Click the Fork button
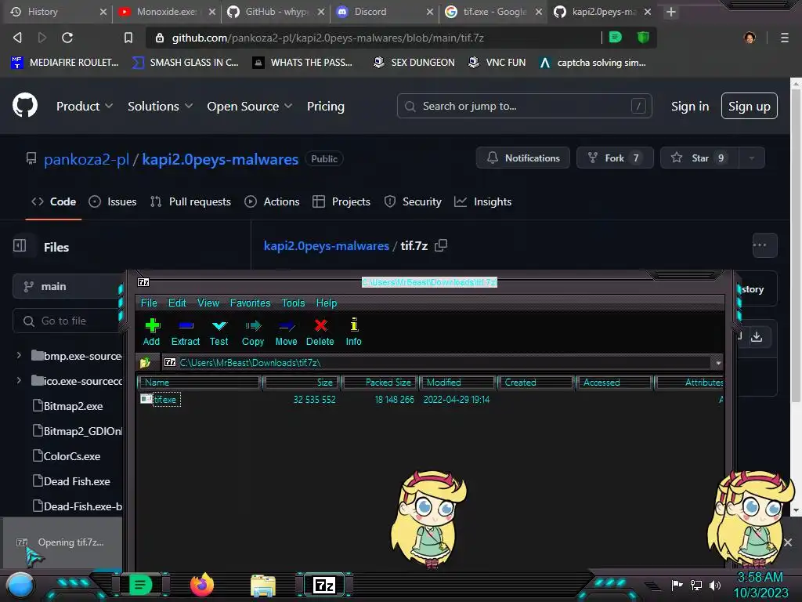 (x=615, y=158)
